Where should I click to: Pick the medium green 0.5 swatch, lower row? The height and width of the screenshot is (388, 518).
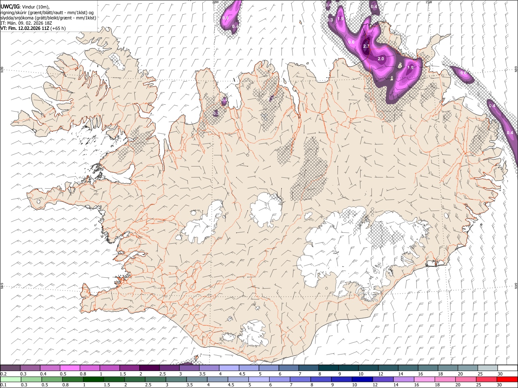pyautogui.click(x=51, y=379)
